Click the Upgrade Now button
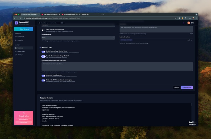Screen dimensions: 211x139 (24, 122)
